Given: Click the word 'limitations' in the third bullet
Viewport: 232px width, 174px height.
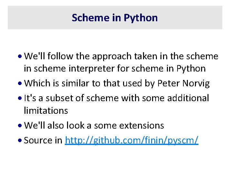Looking at the screenshot, I should (46, 111).
